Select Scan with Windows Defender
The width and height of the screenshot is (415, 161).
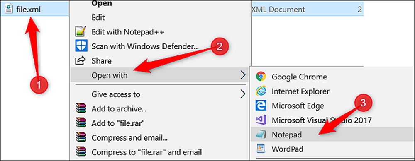coord(145,46)
